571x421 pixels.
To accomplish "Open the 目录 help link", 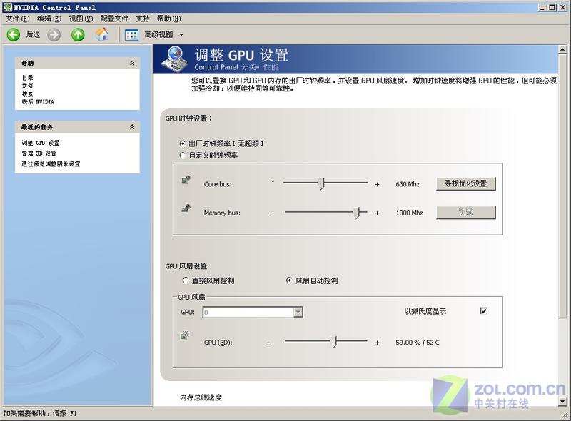I will pyautogui.click(x=27, y=78).
